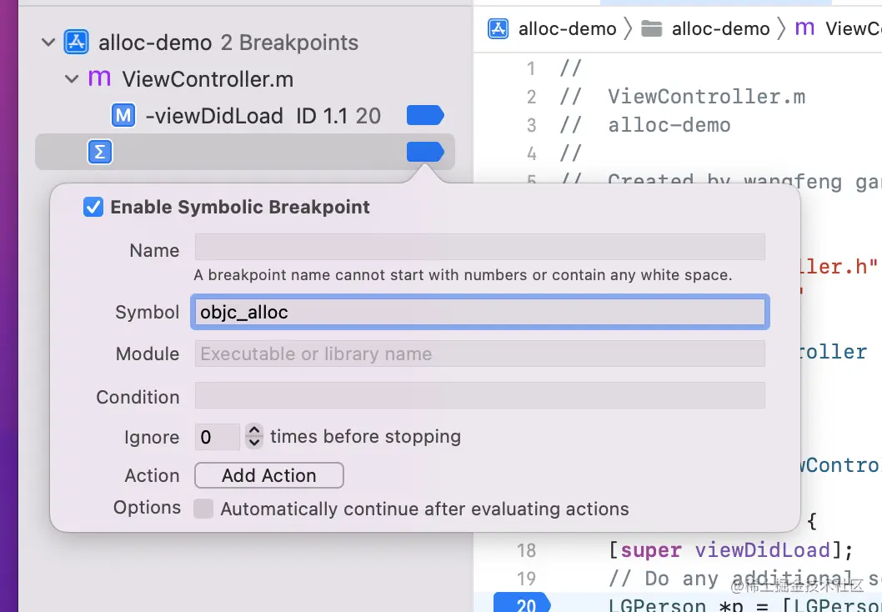The height and width of the screenshot is (612, 882).
Task: Collapse the alloc-demo breakpoints group
Action: pos(48,42)
